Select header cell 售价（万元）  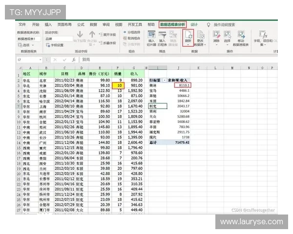pos(100,74)
